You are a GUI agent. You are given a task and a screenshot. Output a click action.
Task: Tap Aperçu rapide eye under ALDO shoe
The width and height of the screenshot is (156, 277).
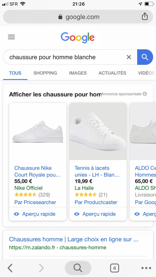click(x=137, y=214)
